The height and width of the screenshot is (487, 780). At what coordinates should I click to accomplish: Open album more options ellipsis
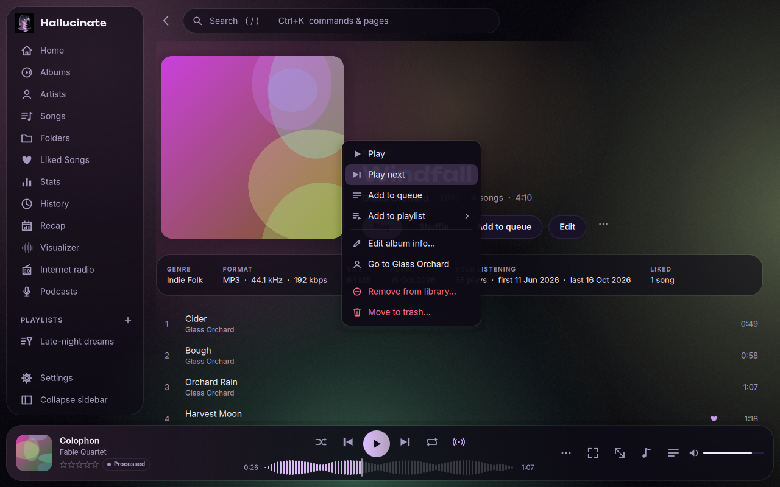[x=603, y=224]
